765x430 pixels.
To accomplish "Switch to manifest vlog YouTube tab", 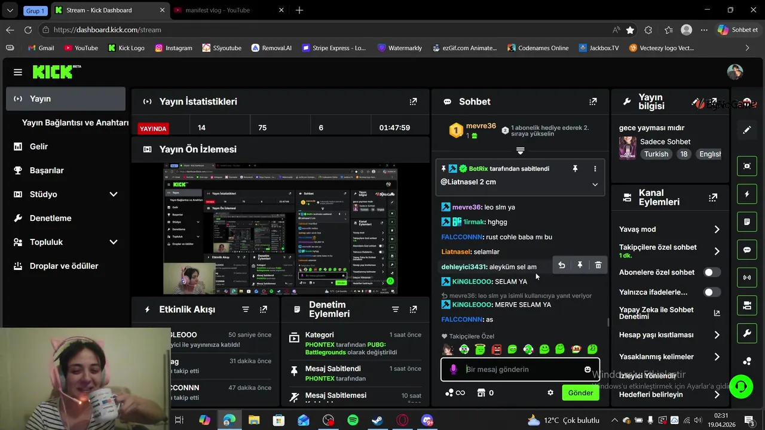I will (x=229, y=10).
